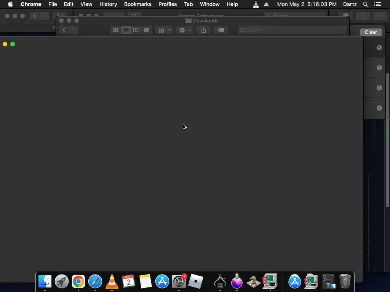Click the magnifier icon directly below Clear
The image size is (390, 292).
click(x=379, y=48)
